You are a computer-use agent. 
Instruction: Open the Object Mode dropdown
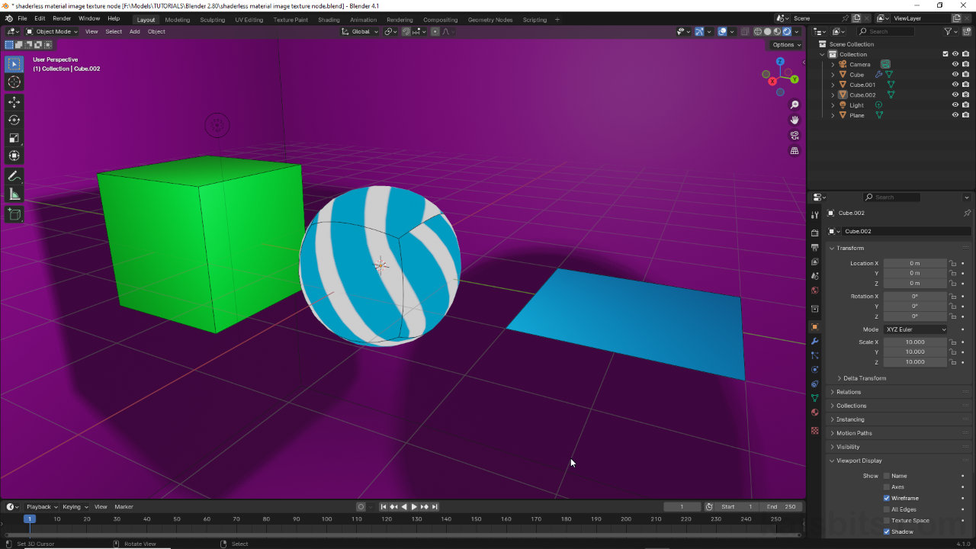click(x=52, y=31)
